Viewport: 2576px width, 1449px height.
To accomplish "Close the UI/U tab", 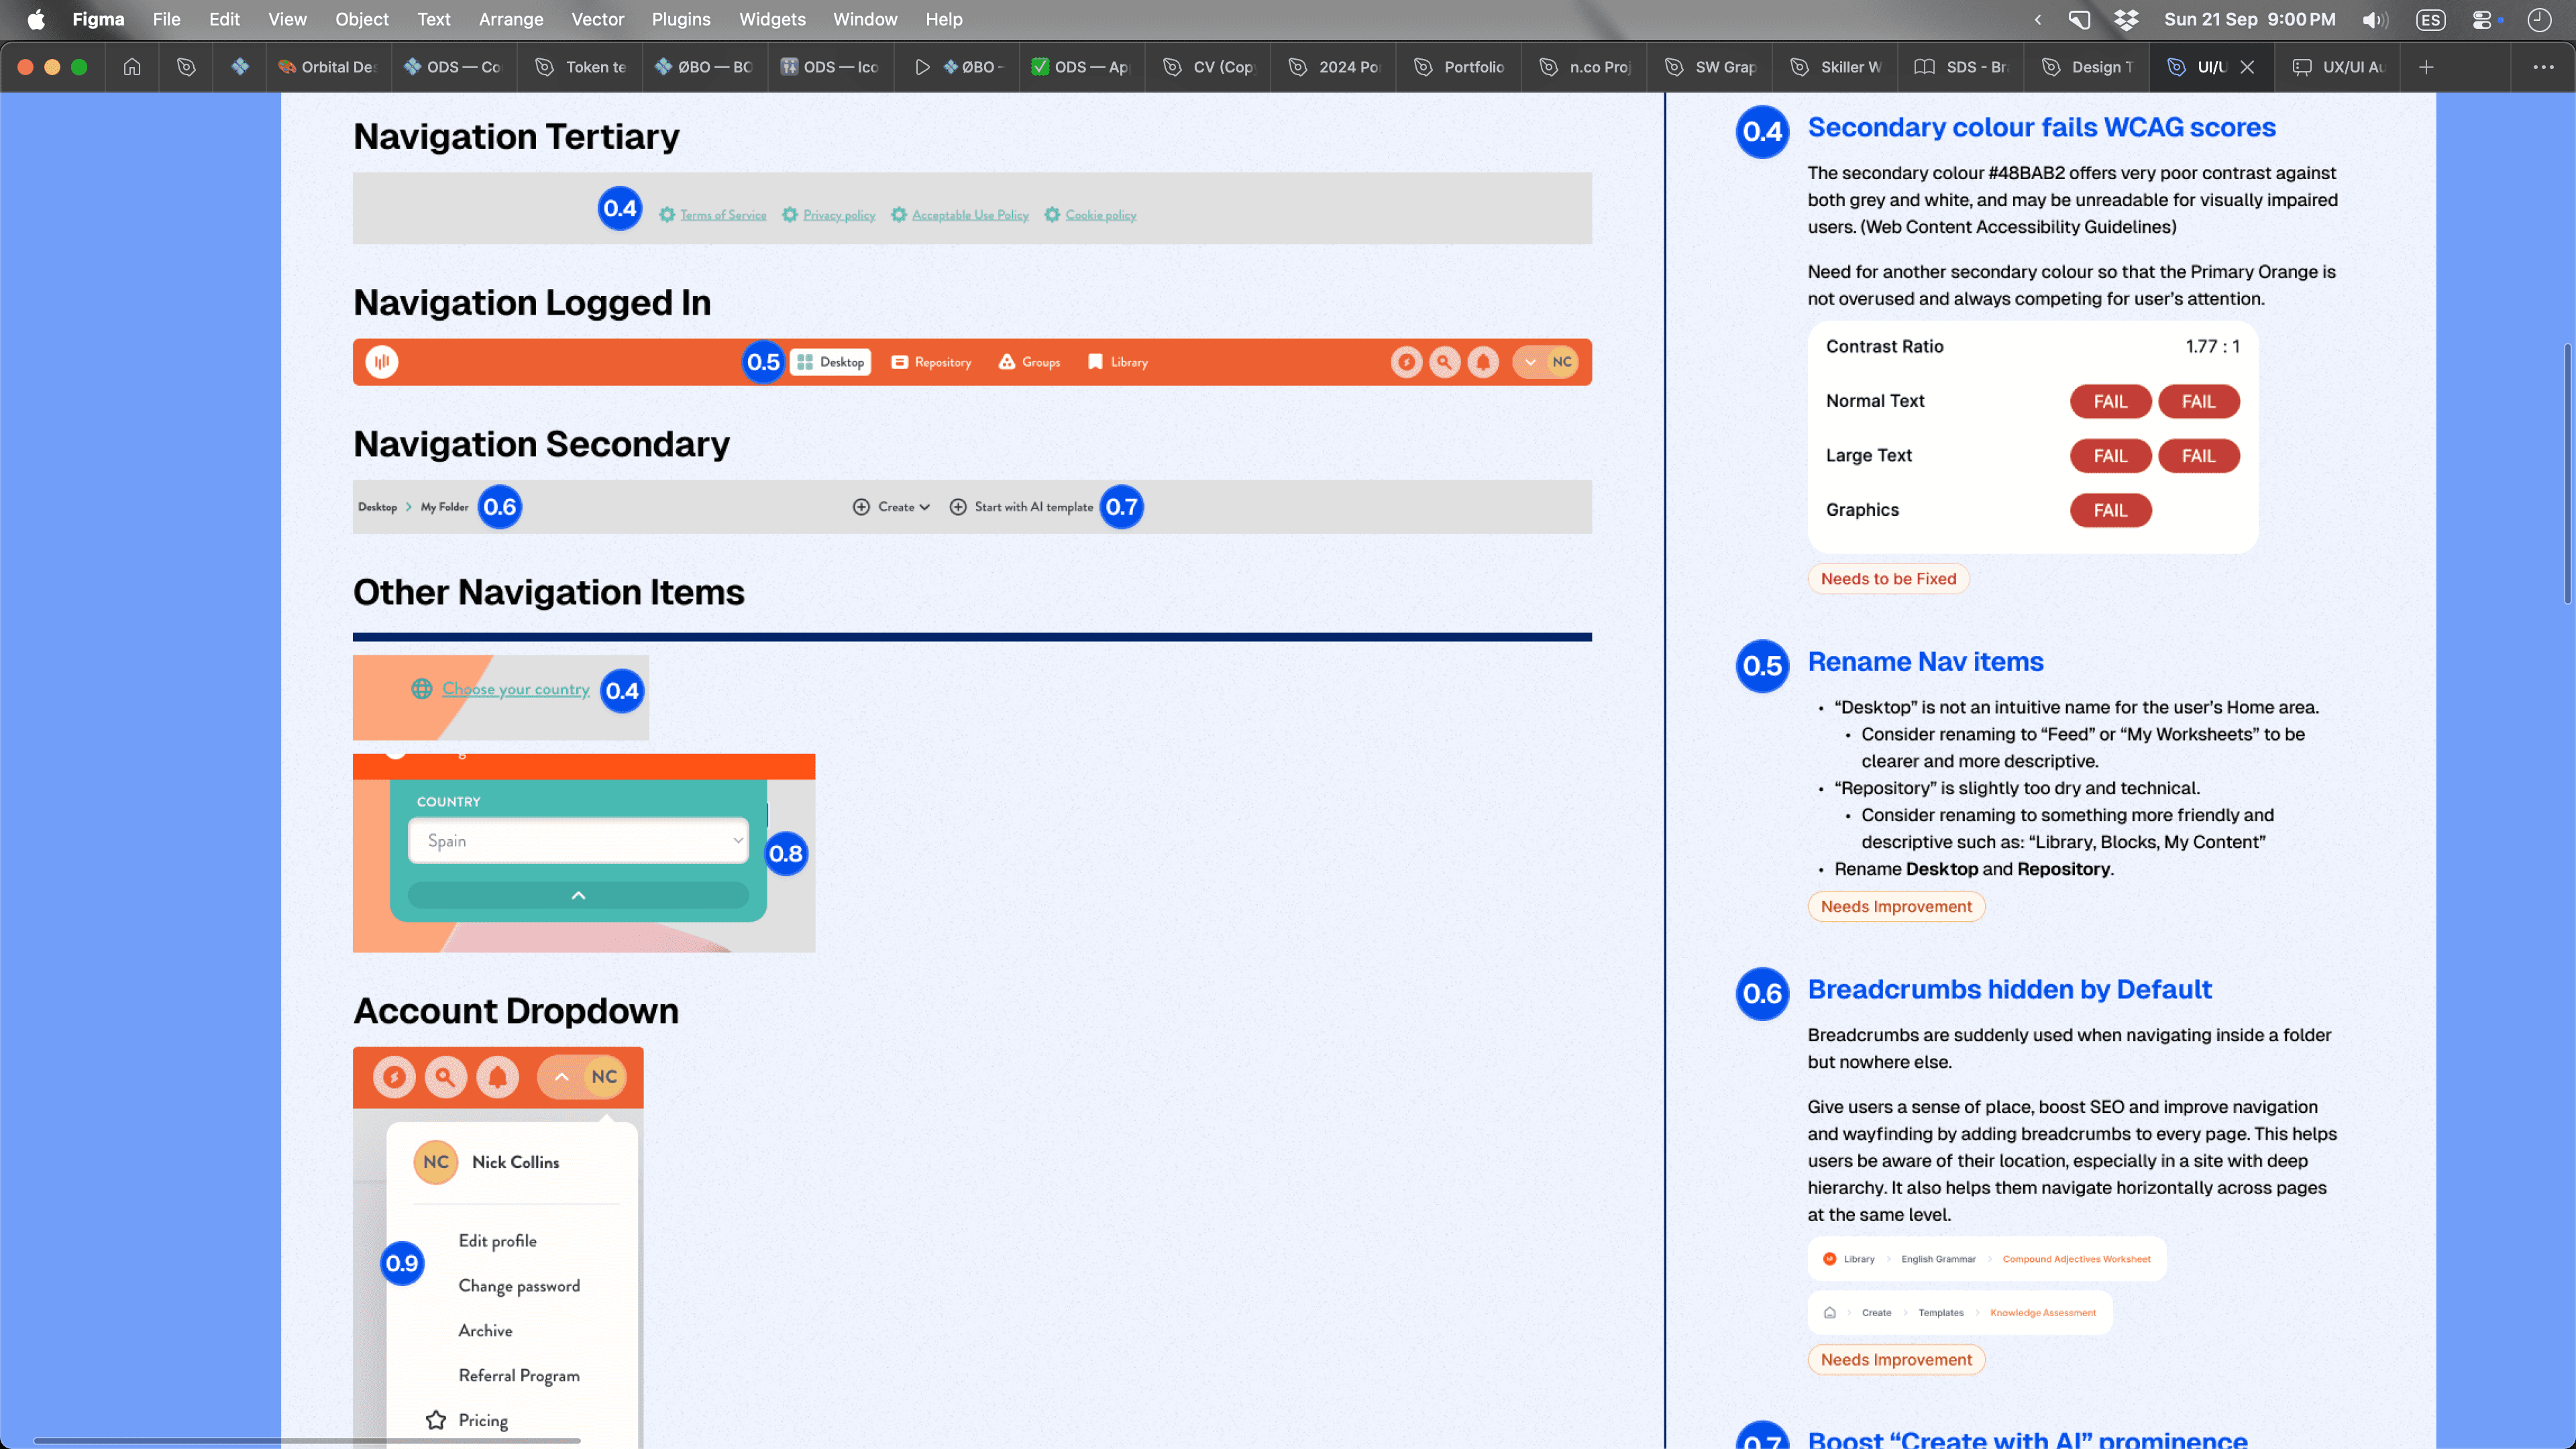I will (x=2247, y=67).
